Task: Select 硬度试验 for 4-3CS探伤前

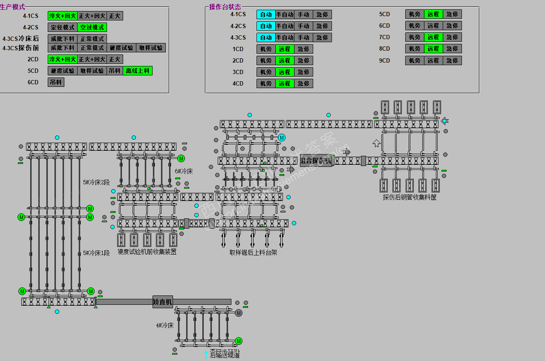Action: (121, 48)
